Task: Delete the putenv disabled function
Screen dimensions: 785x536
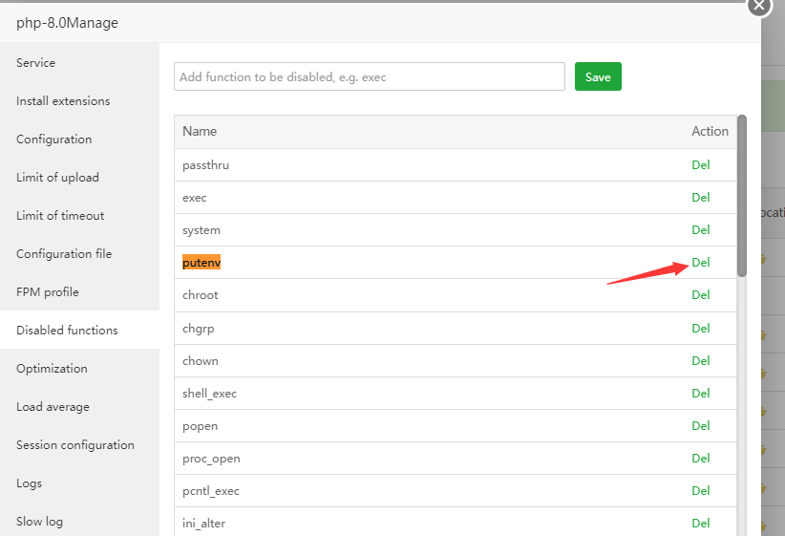Action: tap(701, 263)
